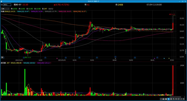187x101 pixels.
Task: Click the 均線 indicator title
Action: click(x=3, y=12)
